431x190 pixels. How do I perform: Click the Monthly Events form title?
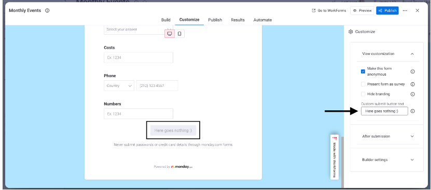pyautogui.click(x=25, y=11)
